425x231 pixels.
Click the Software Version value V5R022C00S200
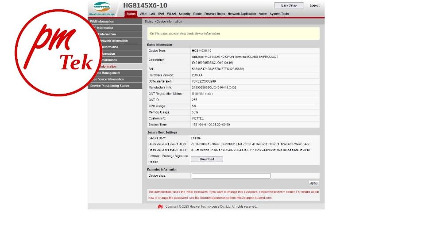coord(204,81)
